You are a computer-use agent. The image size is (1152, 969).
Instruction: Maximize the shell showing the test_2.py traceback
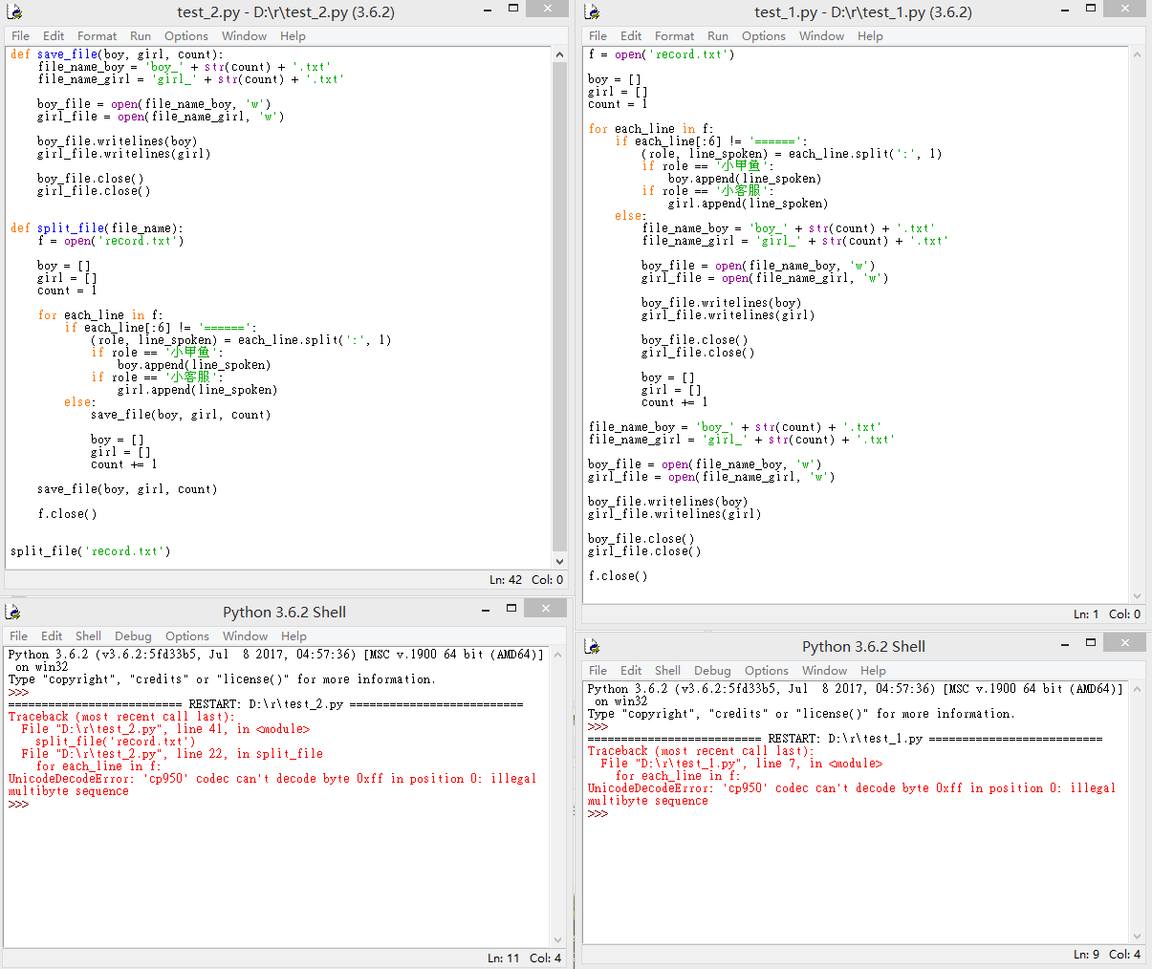pyautogui.click(x=511, y=609)
